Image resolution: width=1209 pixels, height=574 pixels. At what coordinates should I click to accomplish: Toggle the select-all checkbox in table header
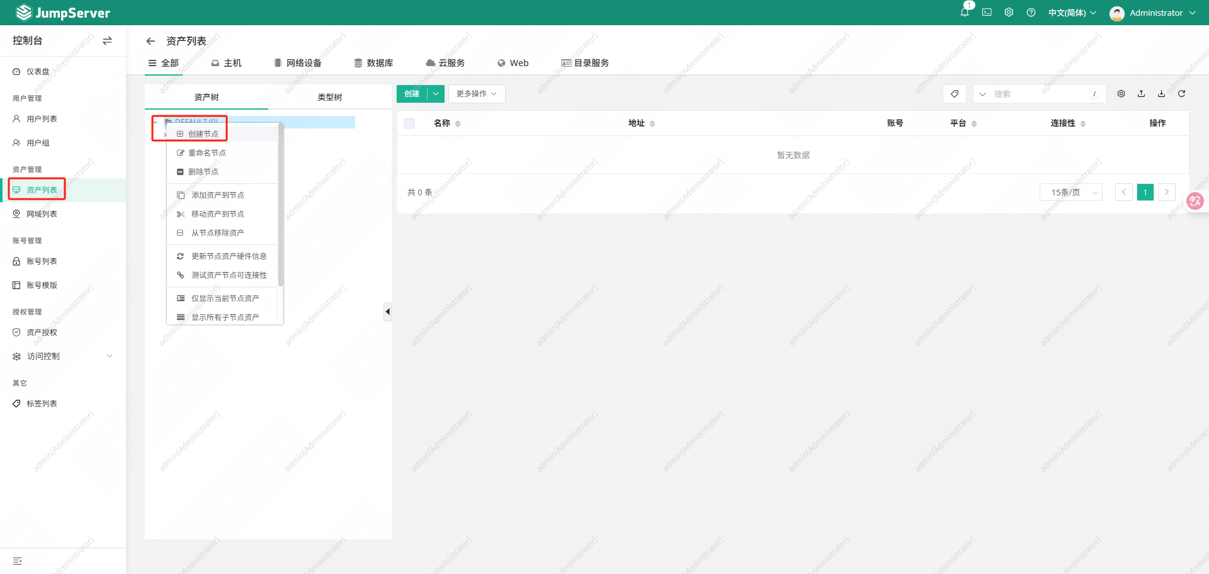point(409,123)
